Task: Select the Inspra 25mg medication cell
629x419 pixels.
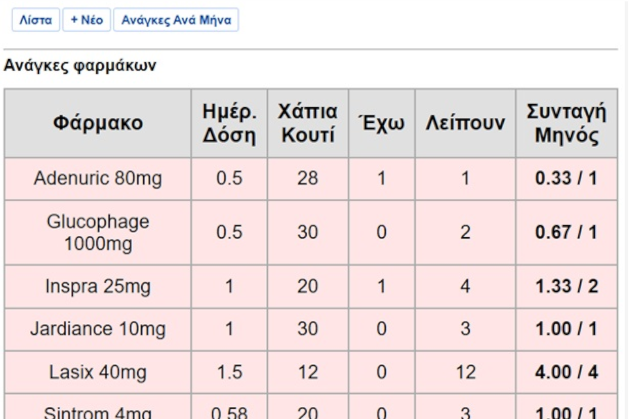Action: click(x=98, y=286)
